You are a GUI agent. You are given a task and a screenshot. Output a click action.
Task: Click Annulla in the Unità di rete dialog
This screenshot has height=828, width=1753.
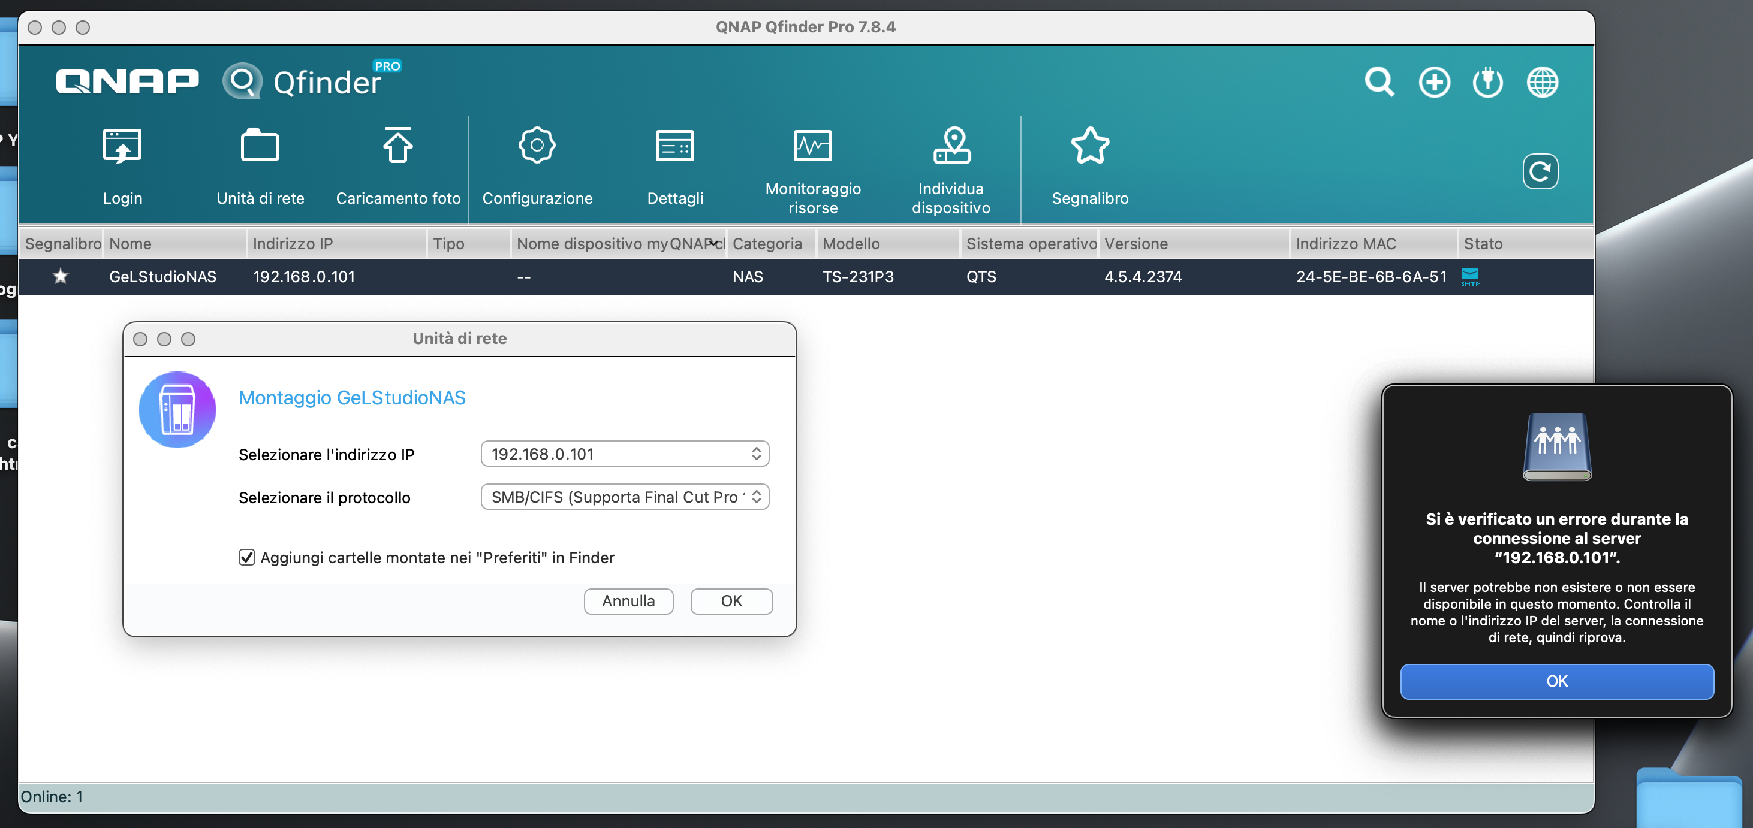tap(628, 601)
